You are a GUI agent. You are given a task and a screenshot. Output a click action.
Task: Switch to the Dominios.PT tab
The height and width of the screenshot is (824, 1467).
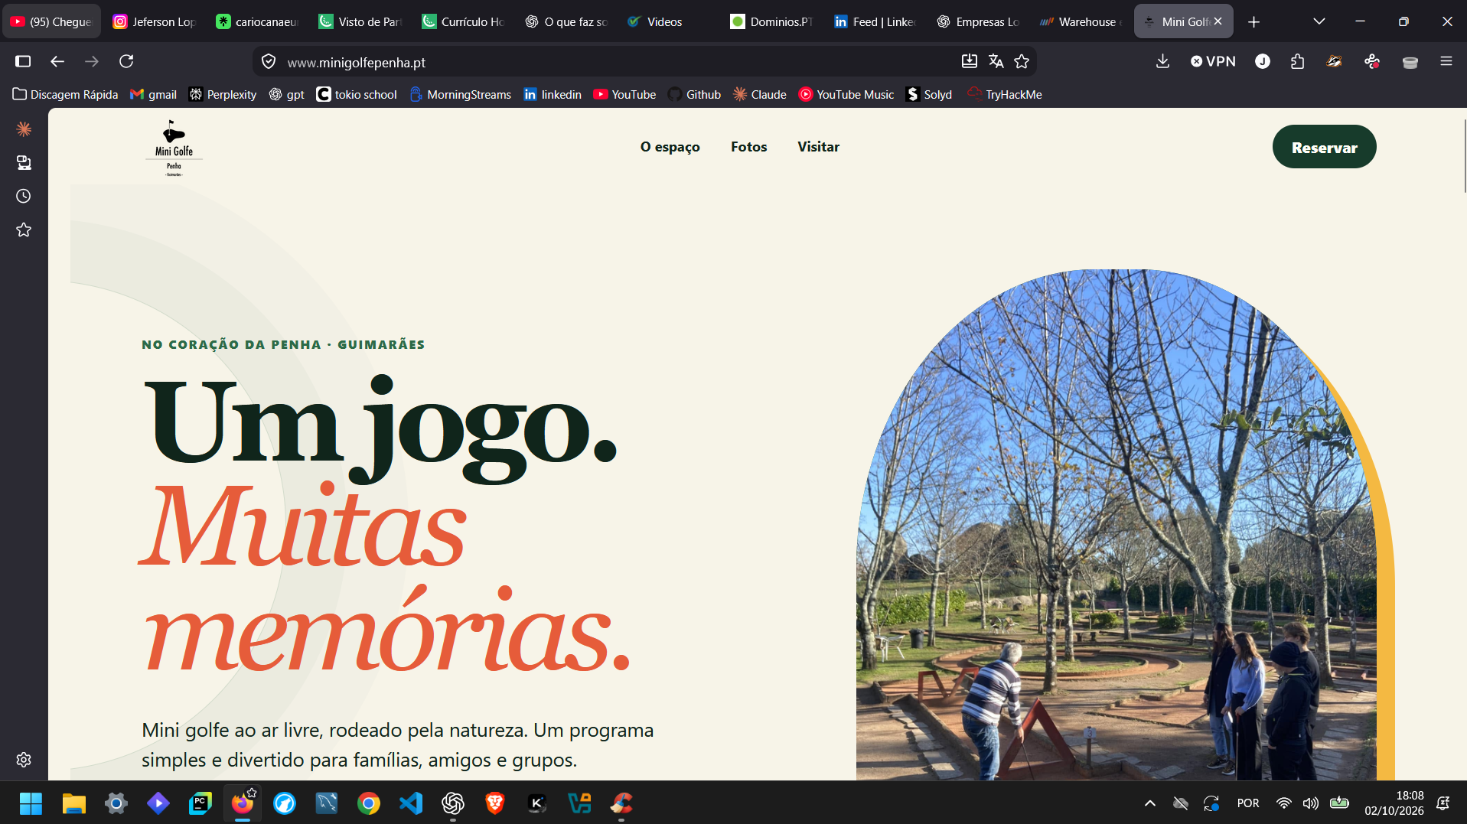pos(771,22)
